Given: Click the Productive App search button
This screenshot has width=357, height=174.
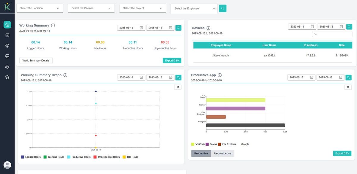Looking at the screenshot, I should pos(348,77).
